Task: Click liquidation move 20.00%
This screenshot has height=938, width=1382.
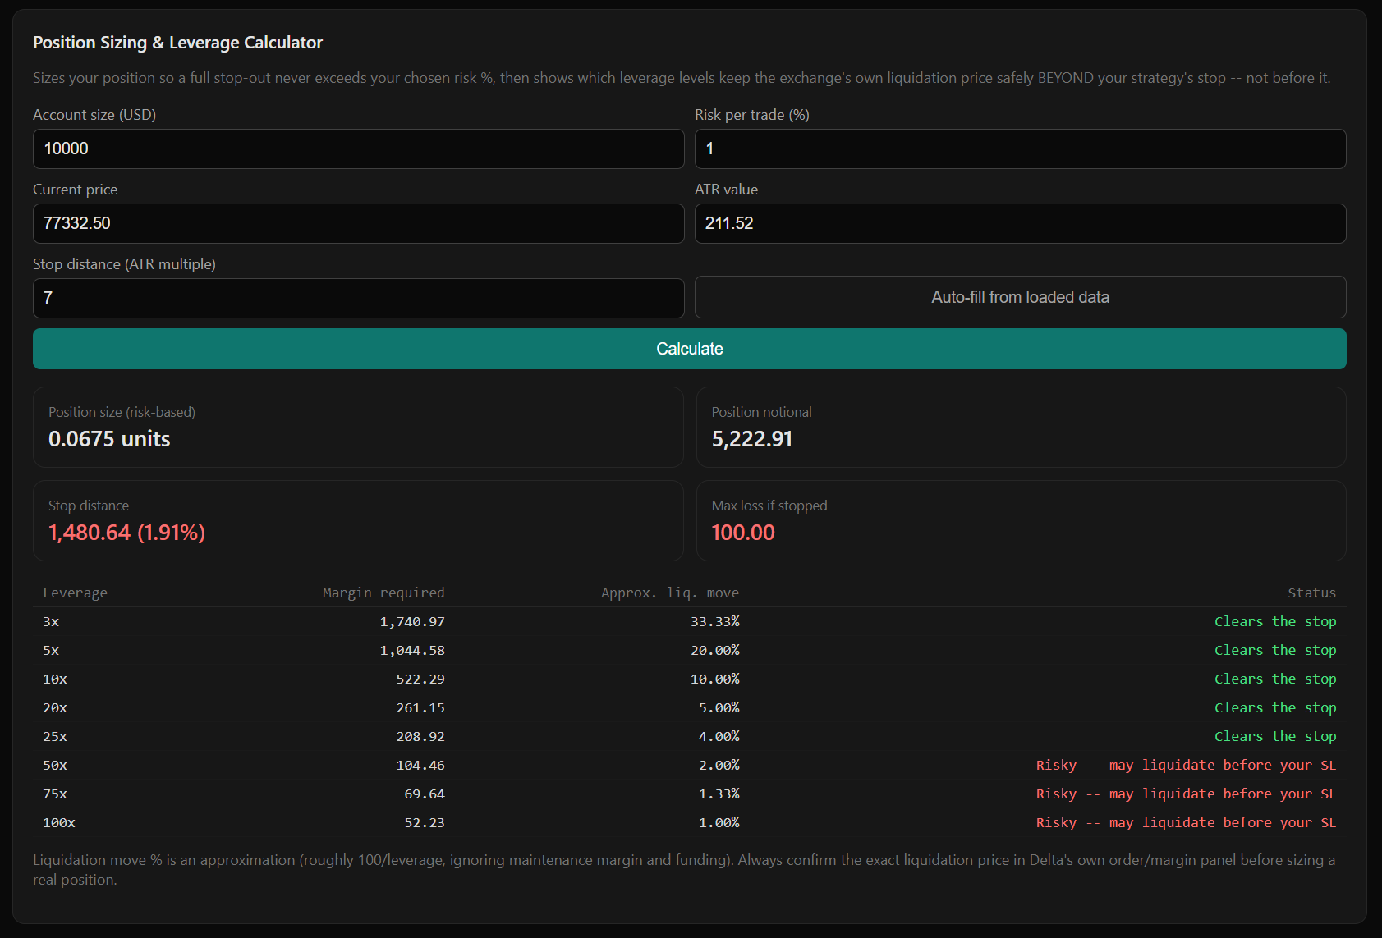Action: (715, 650)
